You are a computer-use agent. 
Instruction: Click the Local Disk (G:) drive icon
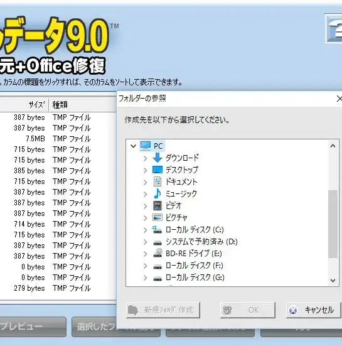point(158,279)
